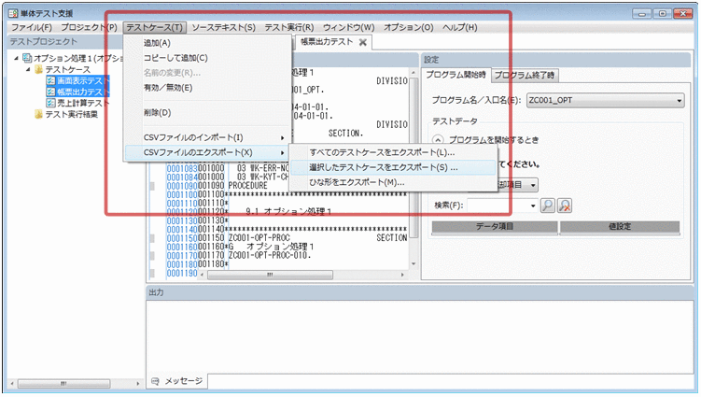Click line number 0001160 in source
The width and height of the screenshot is (701, 397).
click(x=181, y=247)
